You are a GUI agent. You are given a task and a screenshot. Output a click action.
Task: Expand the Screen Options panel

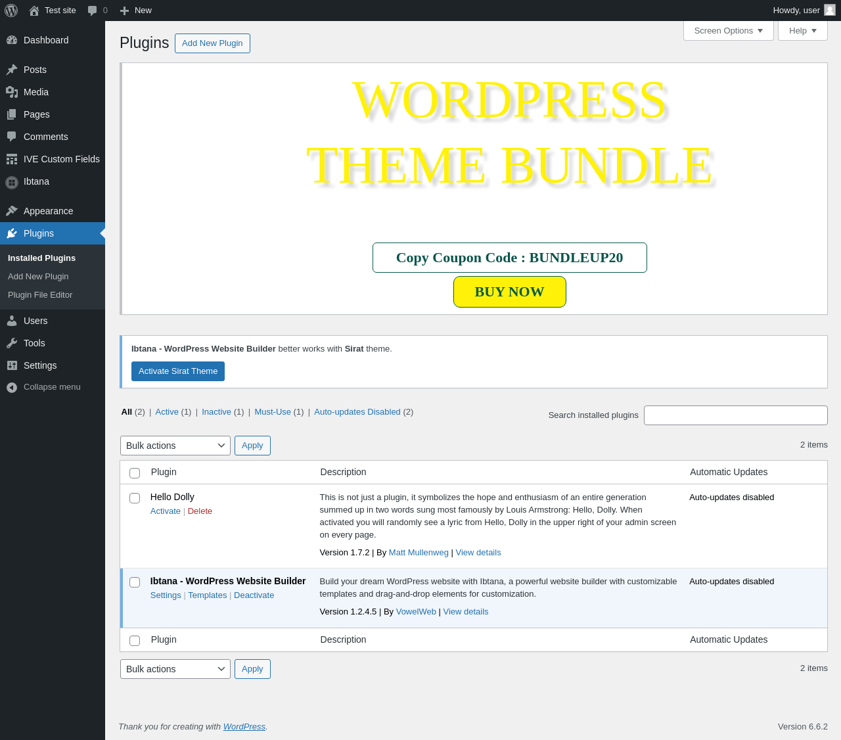(729, 31)
